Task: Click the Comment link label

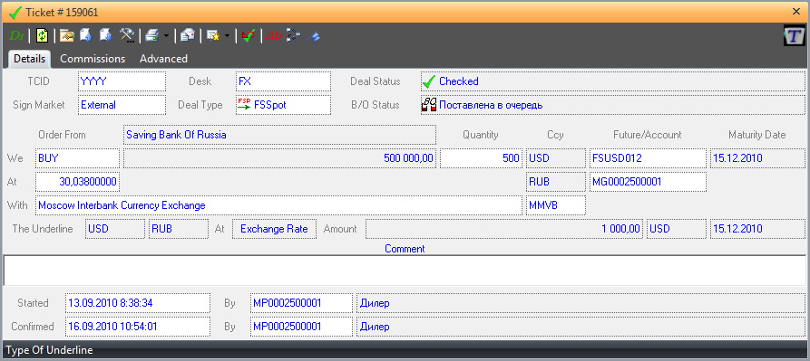Action: pos(405,249)
